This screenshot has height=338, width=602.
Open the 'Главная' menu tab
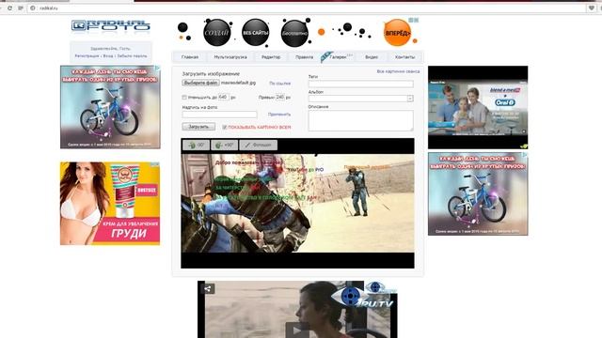190,57
